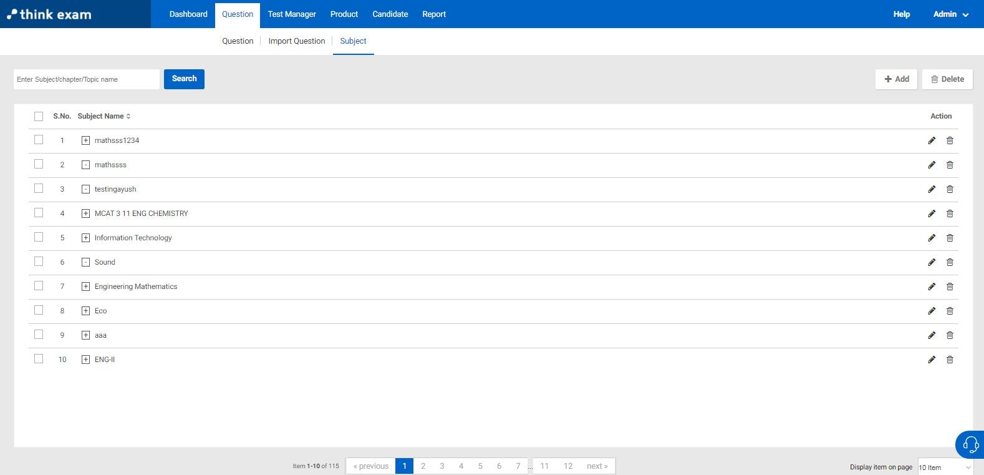Open the Test Manager menu
Image resolution: width=984 pixels, height=475 pixels.
(292, 14)
